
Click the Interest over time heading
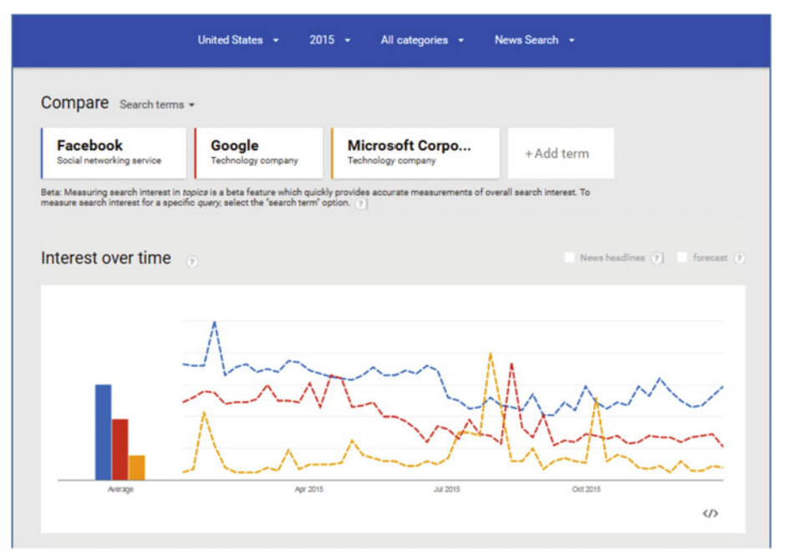(106, 258)
